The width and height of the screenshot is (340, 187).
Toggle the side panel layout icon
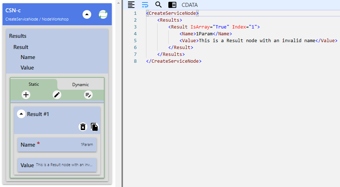click(172, 5)
